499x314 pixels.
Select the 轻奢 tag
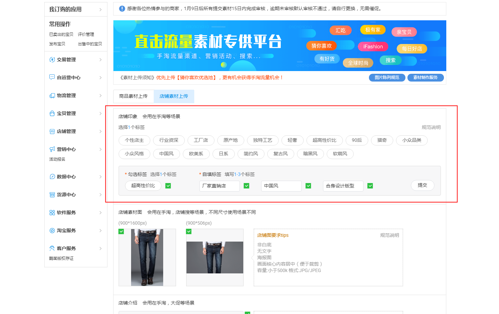click(292, 140)
